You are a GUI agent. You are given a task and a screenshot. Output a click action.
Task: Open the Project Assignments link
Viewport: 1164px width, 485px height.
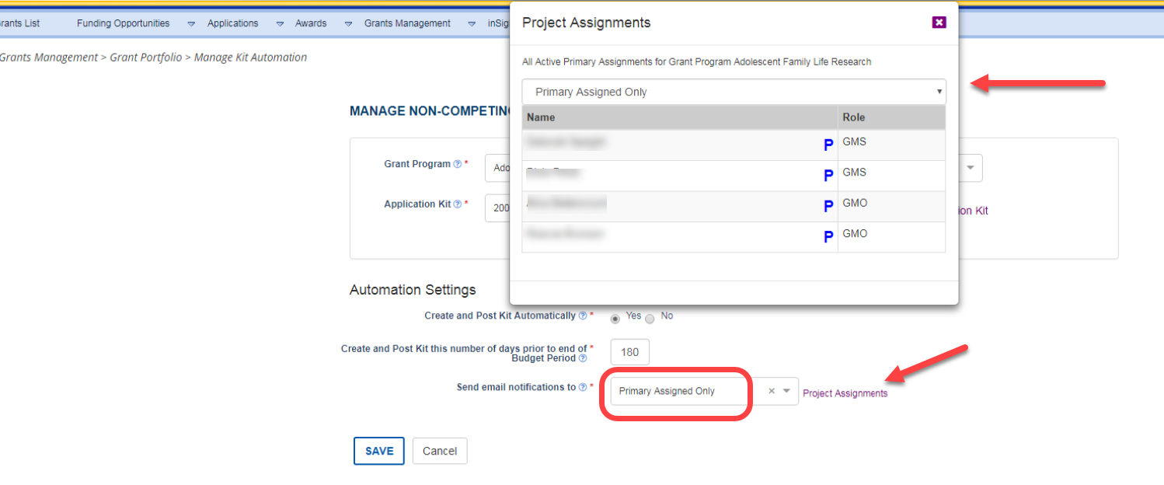[x=845, y=393]
